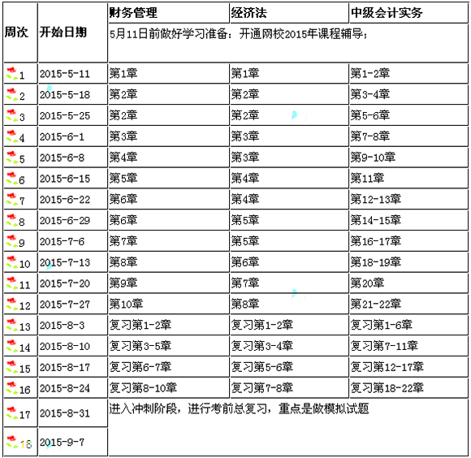Click the flower icon beside week 5
This screenshot has height=458, width=471.
click(11, 157)
